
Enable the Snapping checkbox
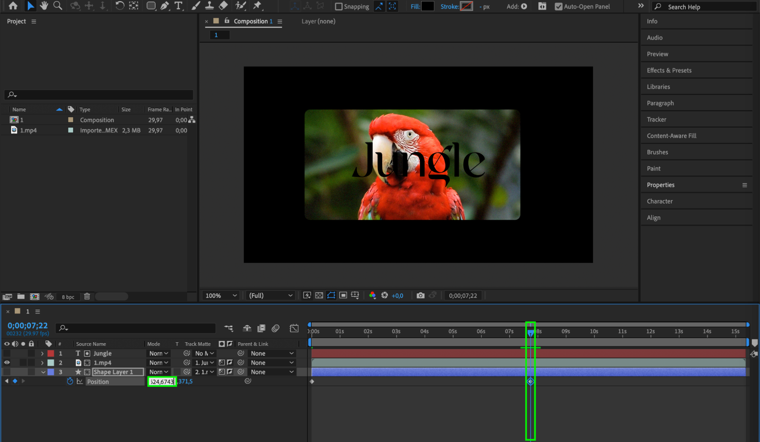(338, 6)
